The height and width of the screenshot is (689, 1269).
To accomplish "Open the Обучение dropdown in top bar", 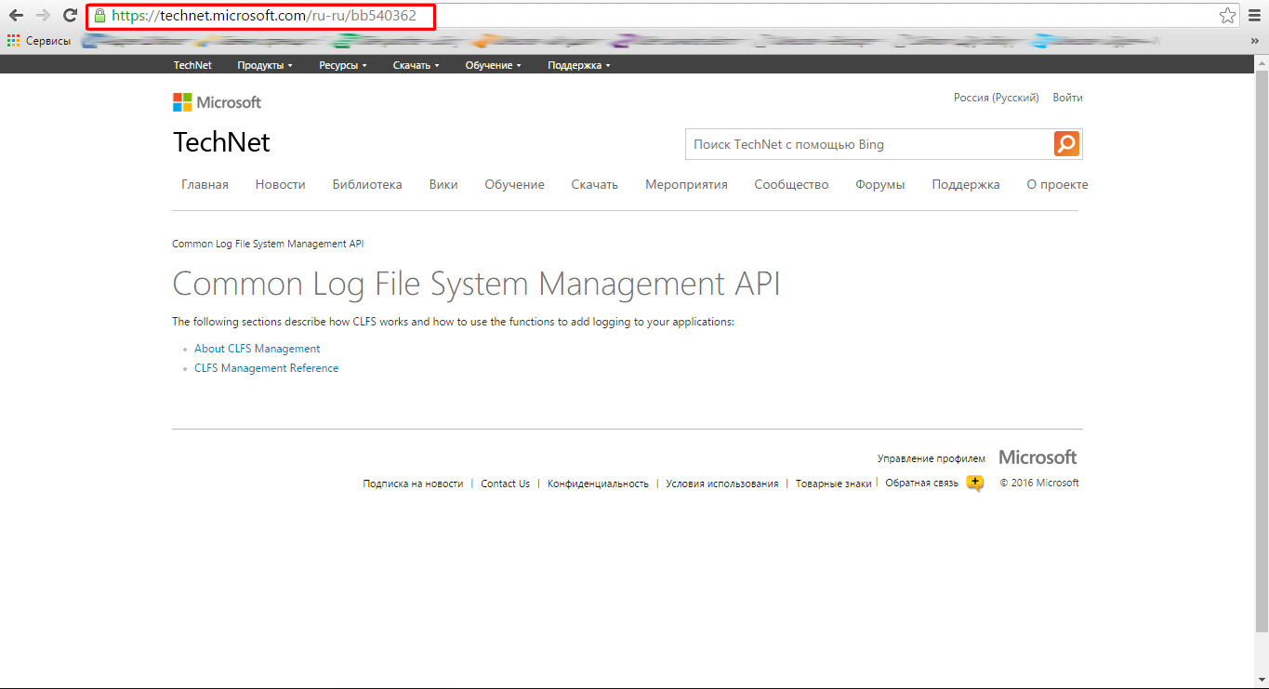I will pos(493,65).
